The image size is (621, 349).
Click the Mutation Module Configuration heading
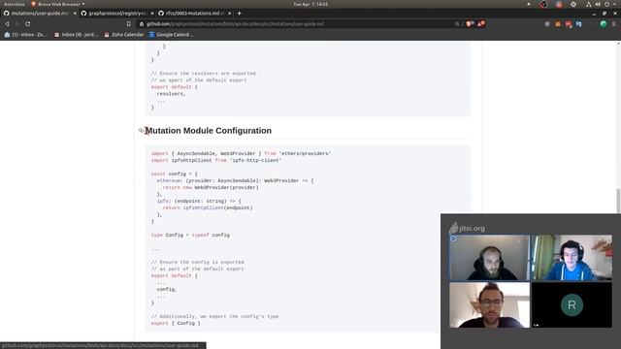[x=209, y=131]
